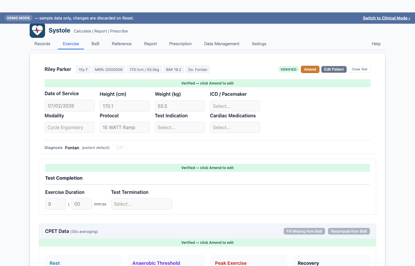Click the Date of Service field
Screen dimensions: 415x266
pyautogui.click(x=70, y=106)
